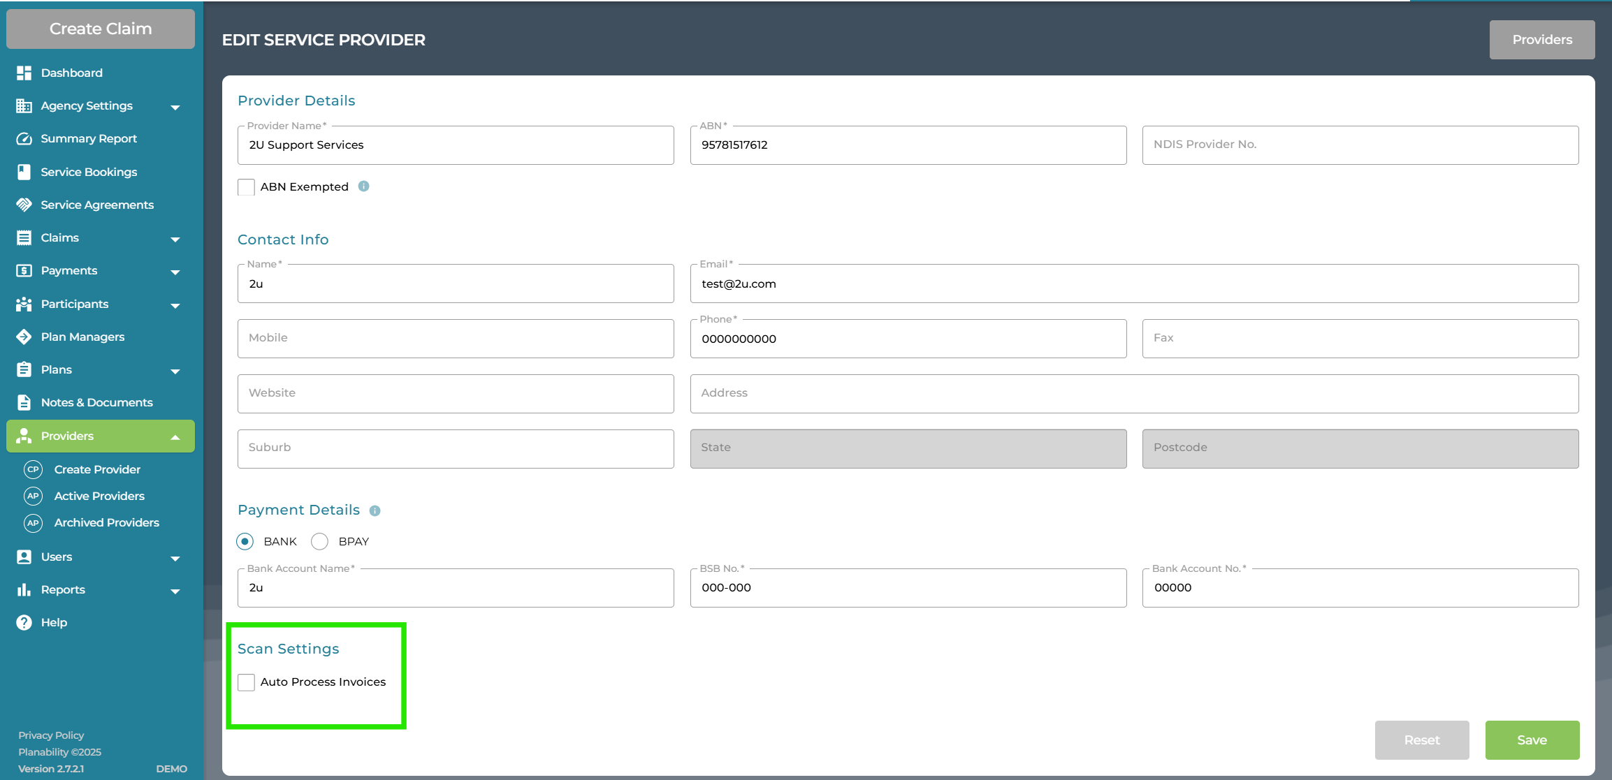This screenshot has height=780, width=1612.
Task: Click the Suburb input field
Action: [456, 448]
